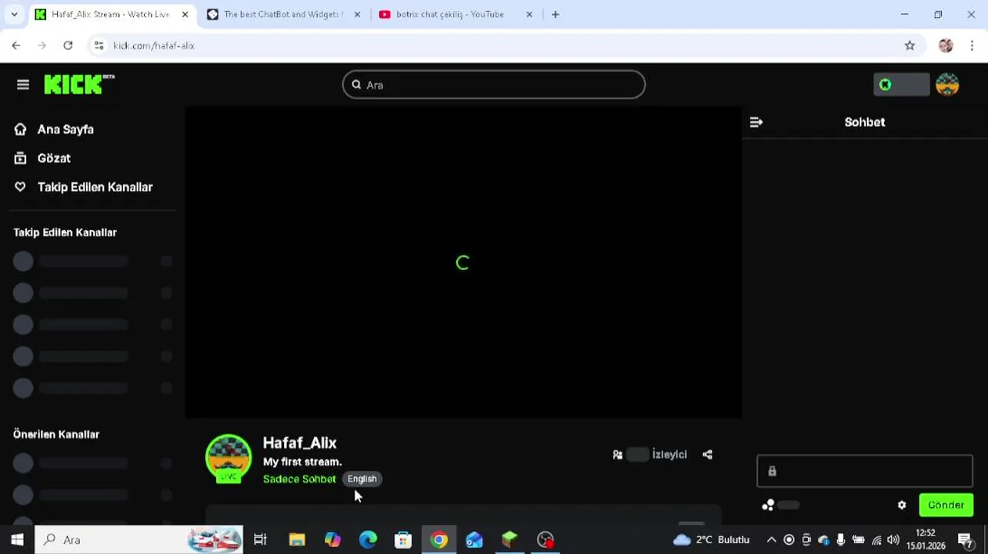Open the chat settings gear
988x554 pixels.
(x=902, y=506)
